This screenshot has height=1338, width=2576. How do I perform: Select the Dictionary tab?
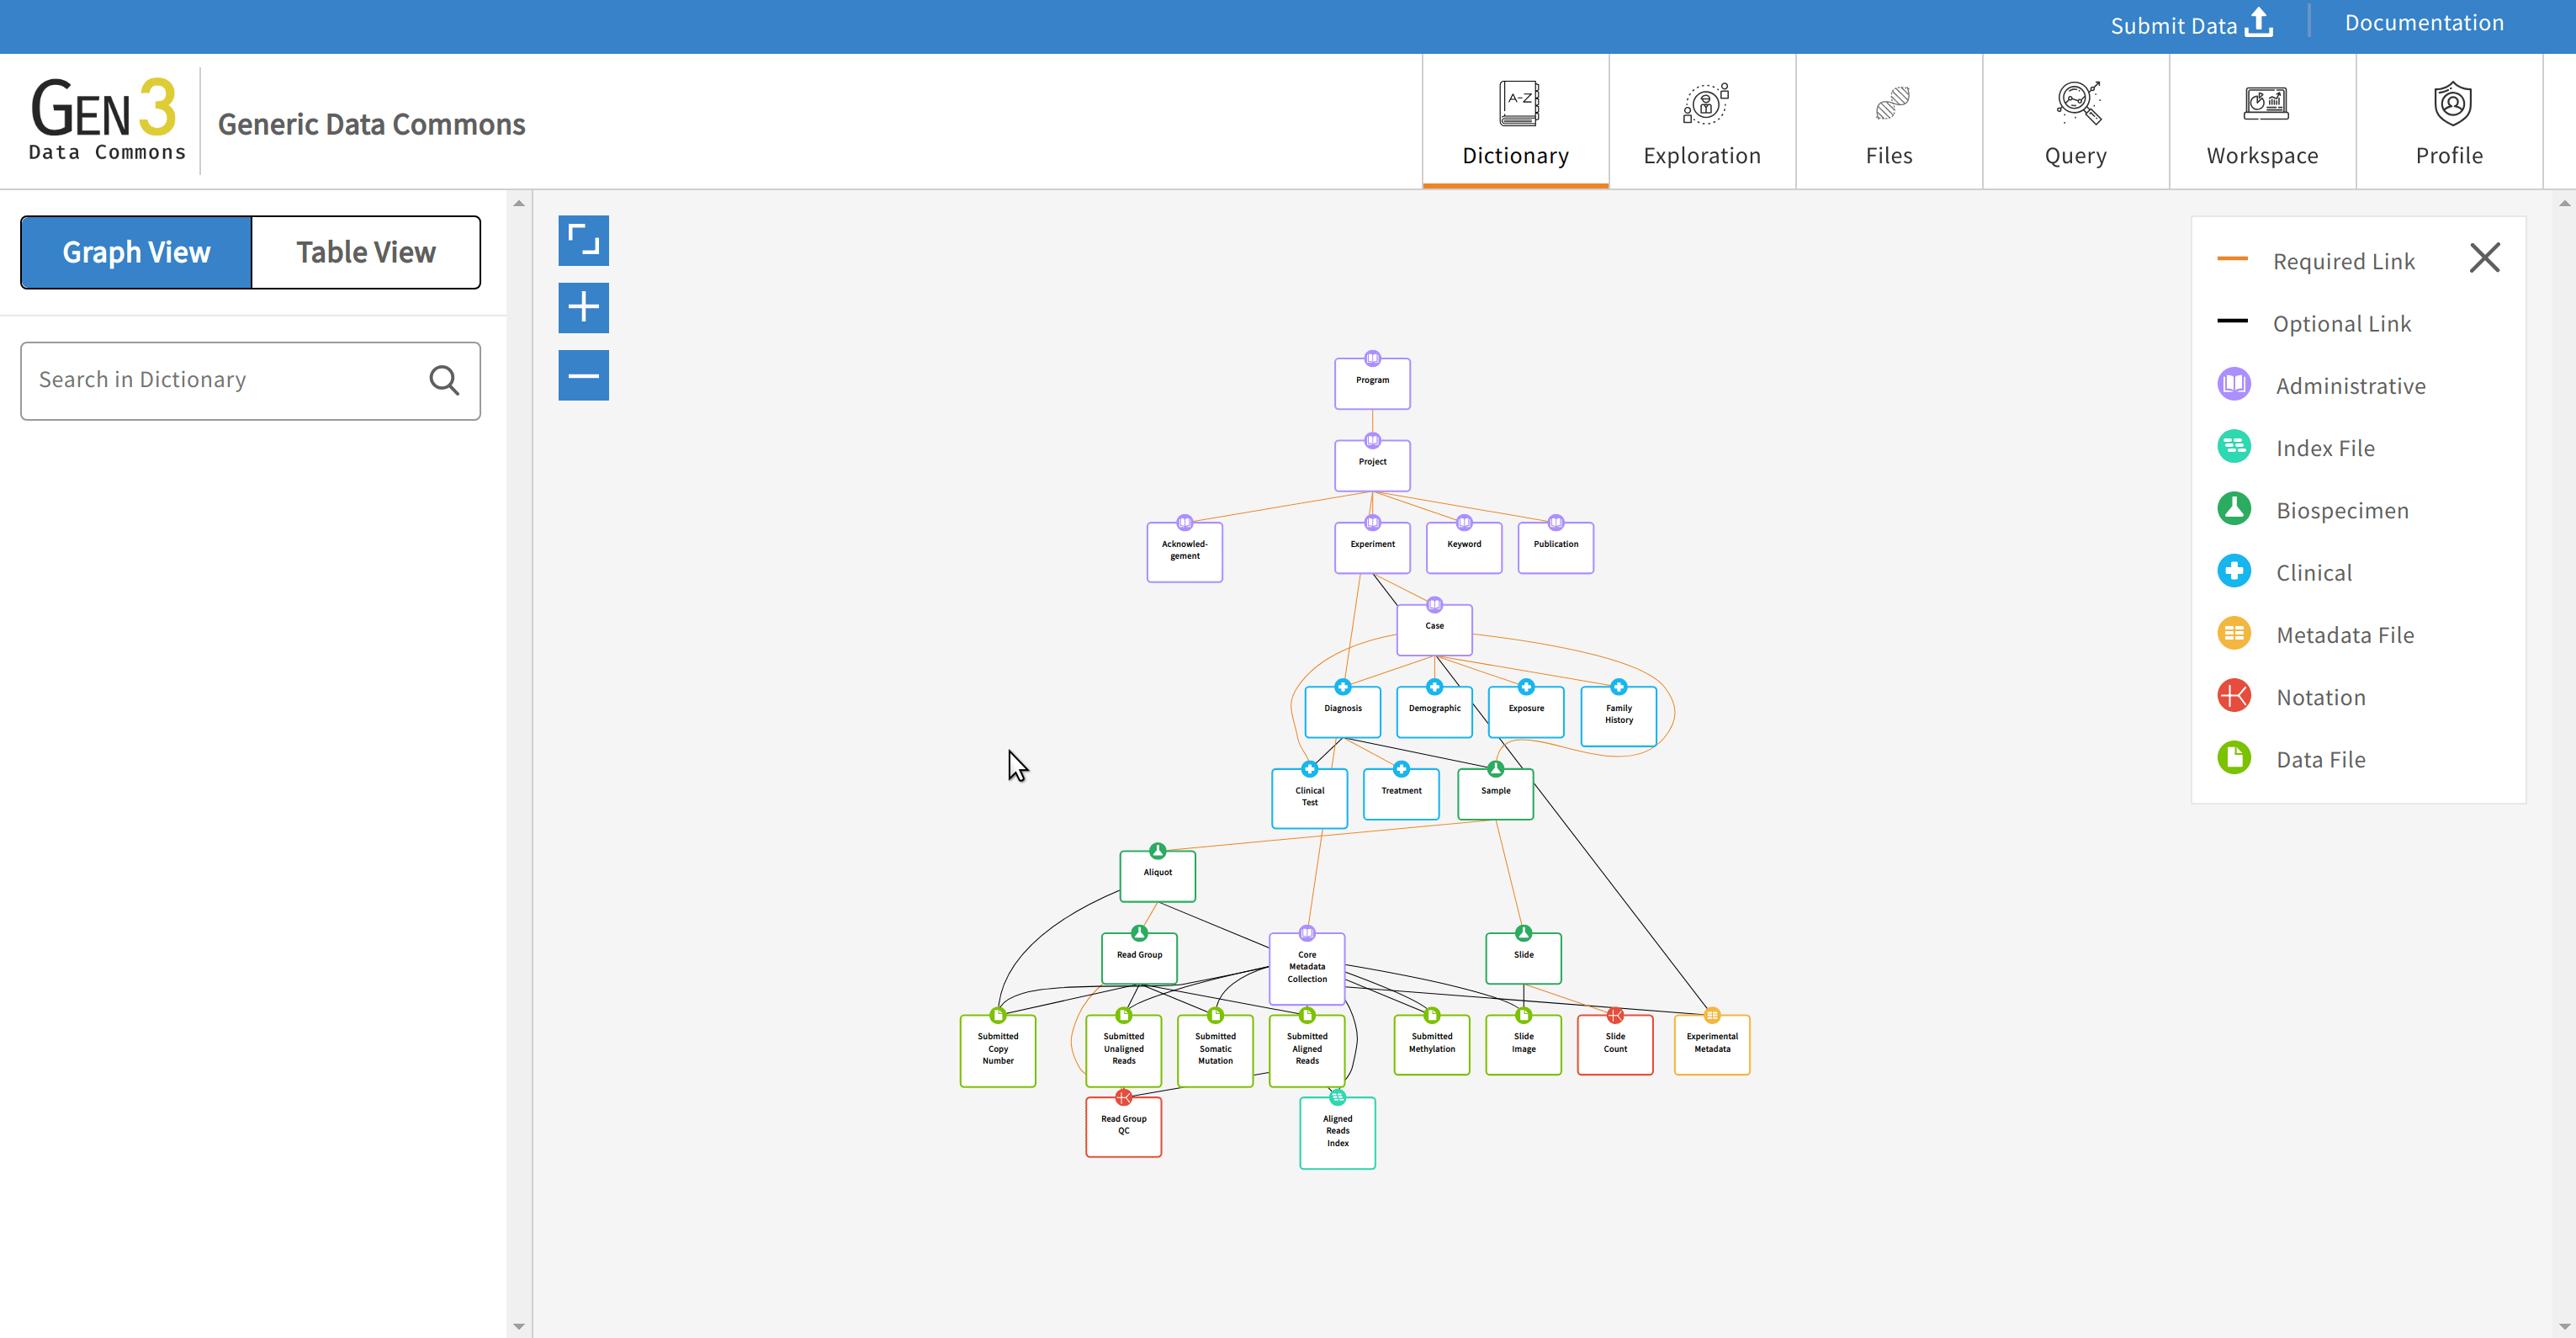pos(1515,122)
